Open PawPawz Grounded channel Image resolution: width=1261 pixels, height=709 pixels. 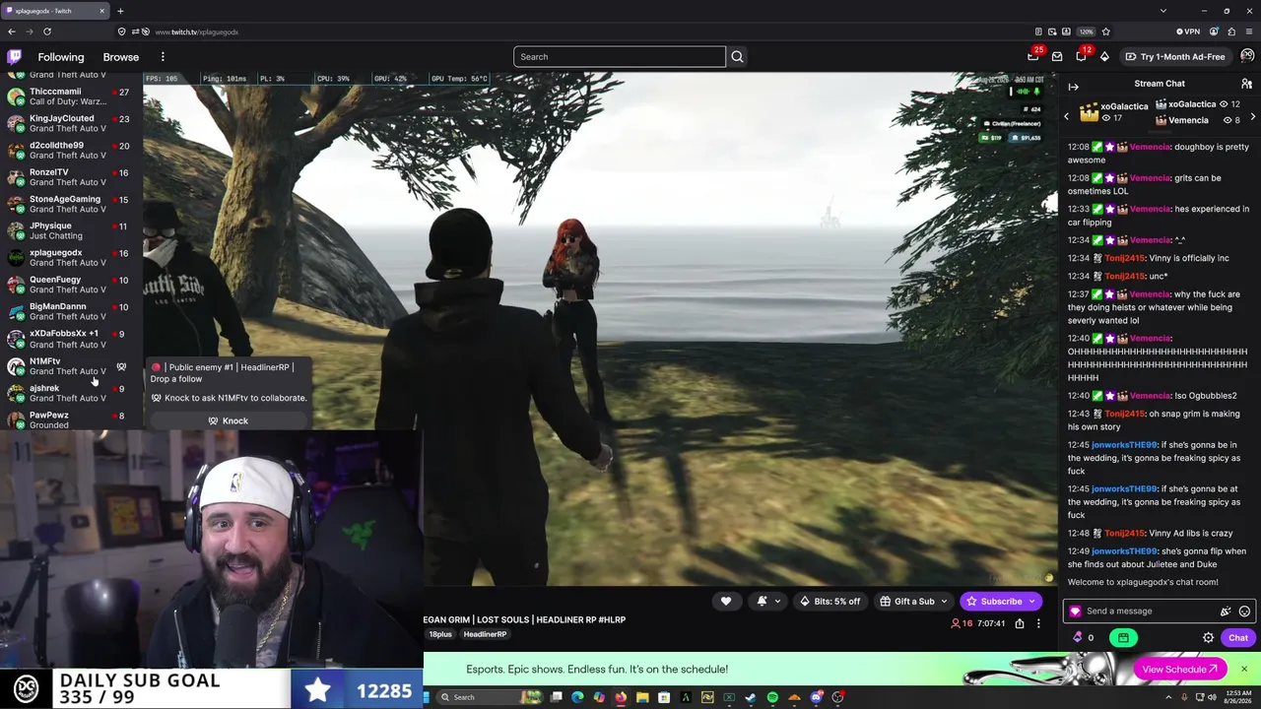(69, 419)
